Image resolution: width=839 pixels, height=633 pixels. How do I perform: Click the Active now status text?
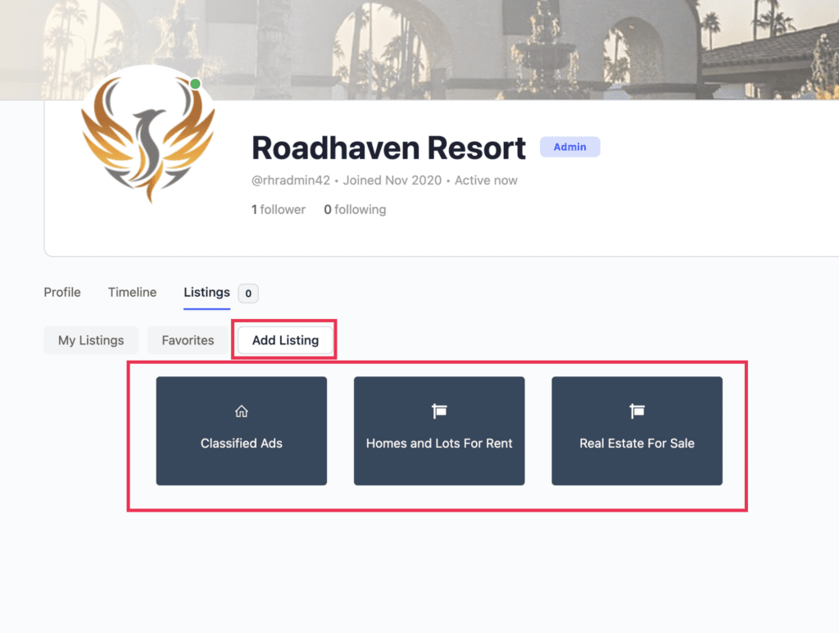point(486,180)
